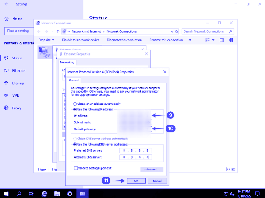Click Diagnose this connection
Viewport: 265px width, 198px height.
(124, 40)
